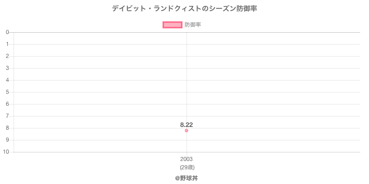Image resolution: width=369 pixels, height=184 pixels.
Task: Click the y-axis tick label 6
Action: click(x=8, y=104)
